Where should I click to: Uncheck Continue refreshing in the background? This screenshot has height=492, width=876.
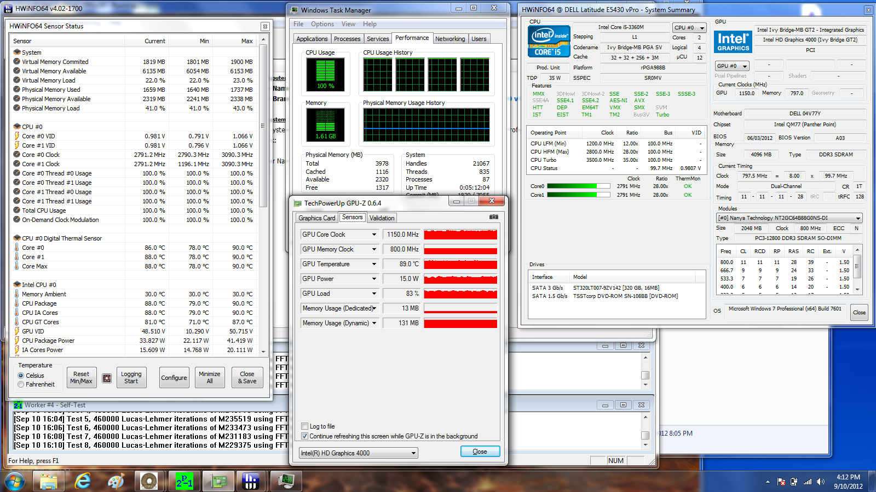(305, 436)
